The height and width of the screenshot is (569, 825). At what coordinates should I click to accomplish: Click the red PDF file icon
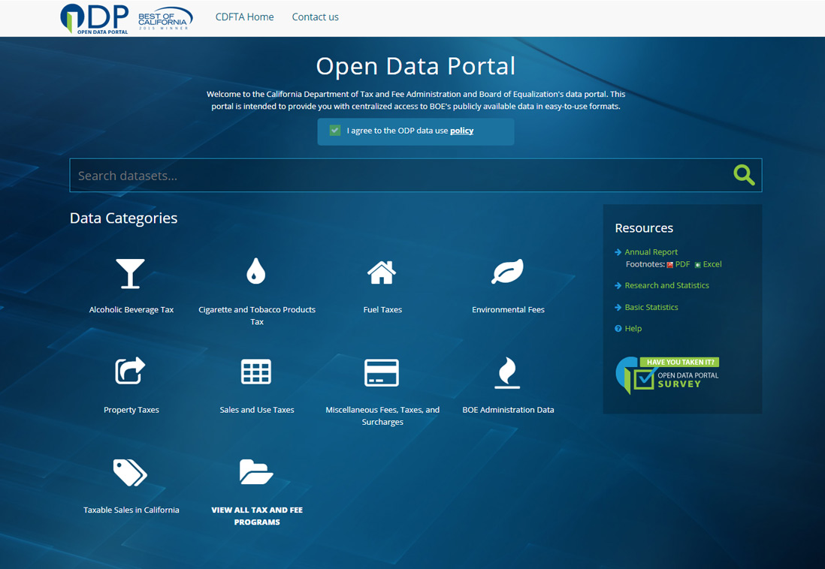click(669, 264)
